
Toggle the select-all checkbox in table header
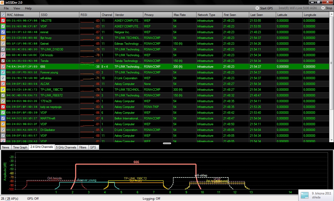(3, 15)
